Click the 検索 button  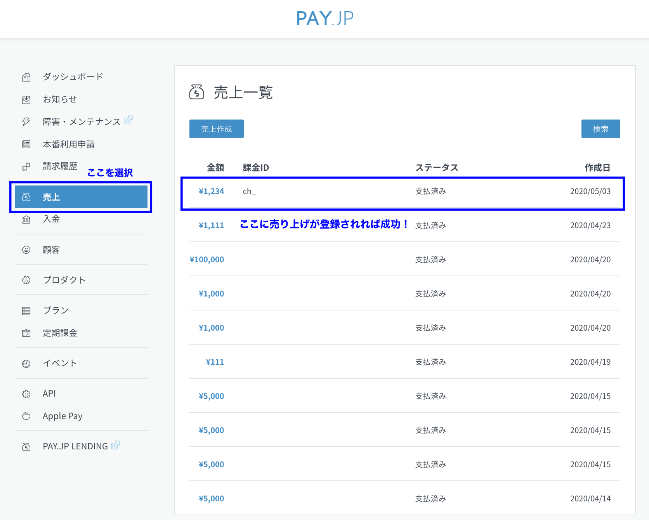[601, 129]
